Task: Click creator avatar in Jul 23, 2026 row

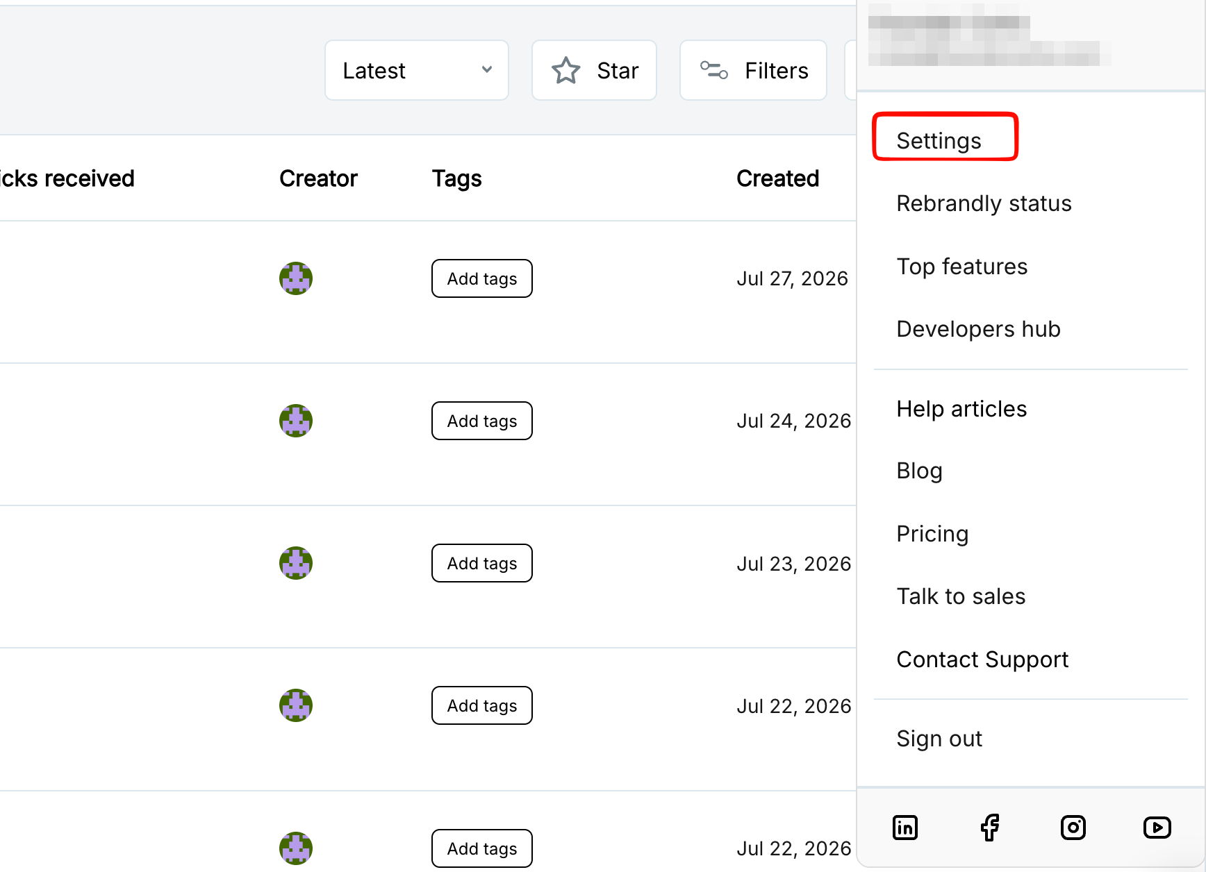Action: (296, 563)
